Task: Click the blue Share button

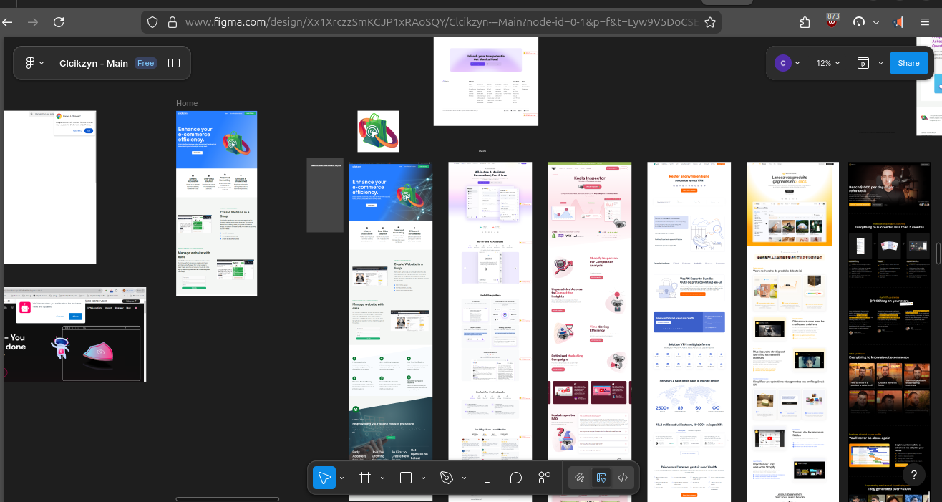Action: pos(908,63)
